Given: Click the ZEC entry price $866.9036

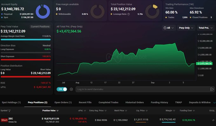Looking at the screenshot, I should click(101, 120).
